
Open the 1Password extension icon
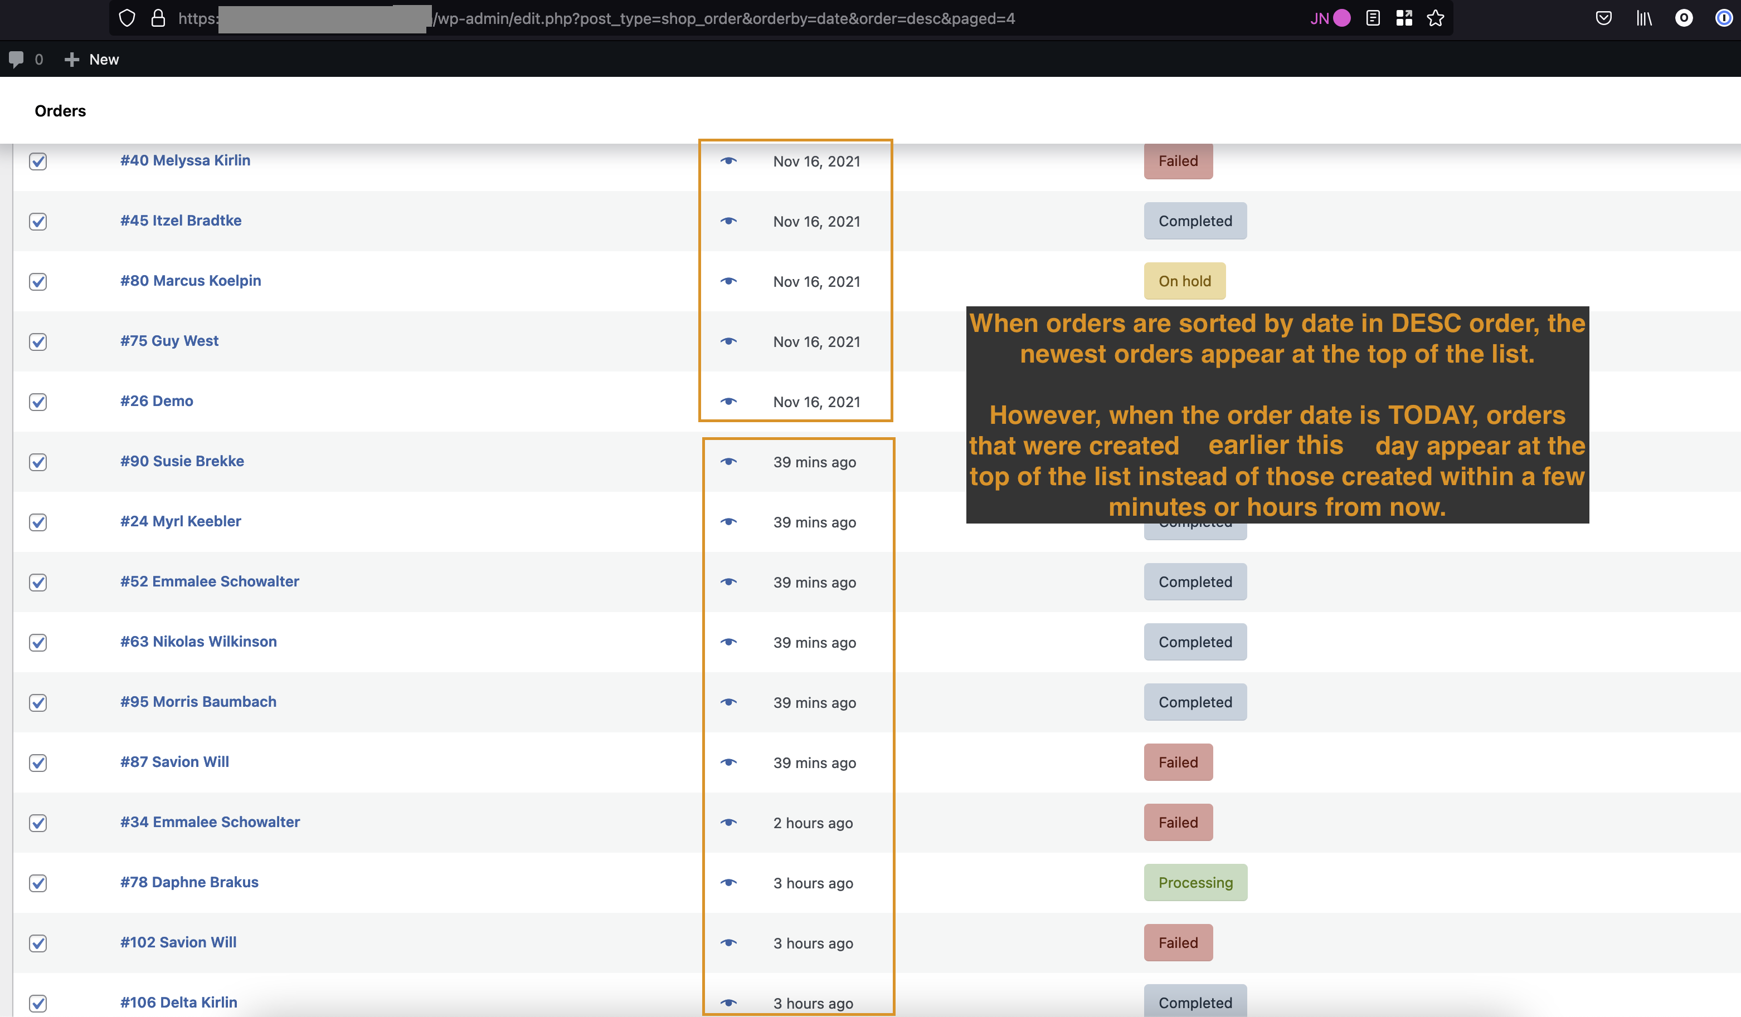(1723, 18)
